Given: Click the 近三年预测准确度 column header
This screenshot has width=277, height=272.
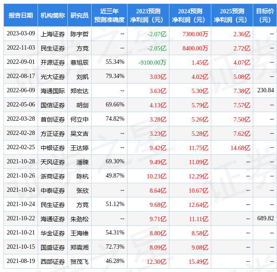Looking at the screenshot, I should [109, 16].
